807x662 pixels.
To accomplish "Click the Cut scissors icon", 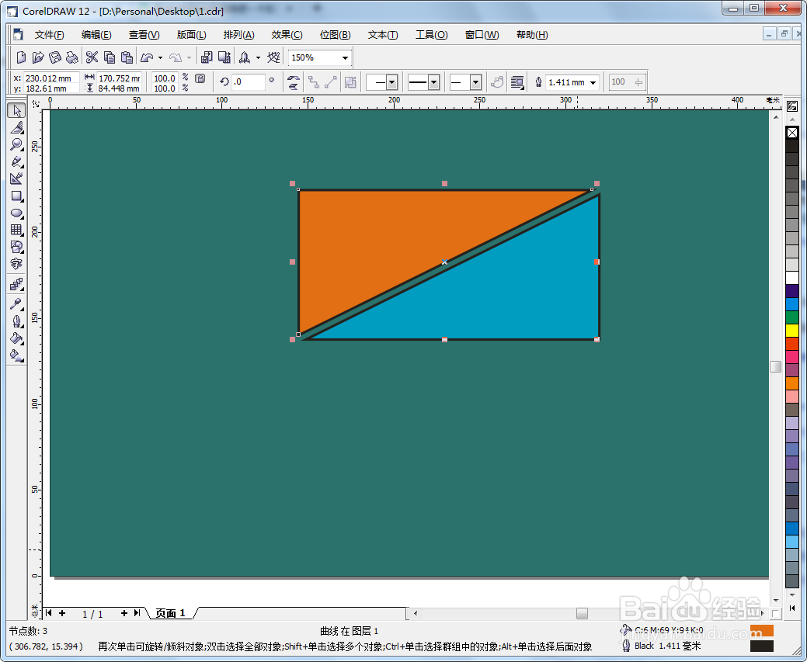I will pyautogui.click(x=92, y=57).
